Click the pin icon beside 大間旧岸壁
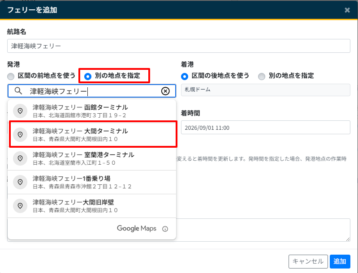Viewport: 358px width, 273px height. pos(20,206)
